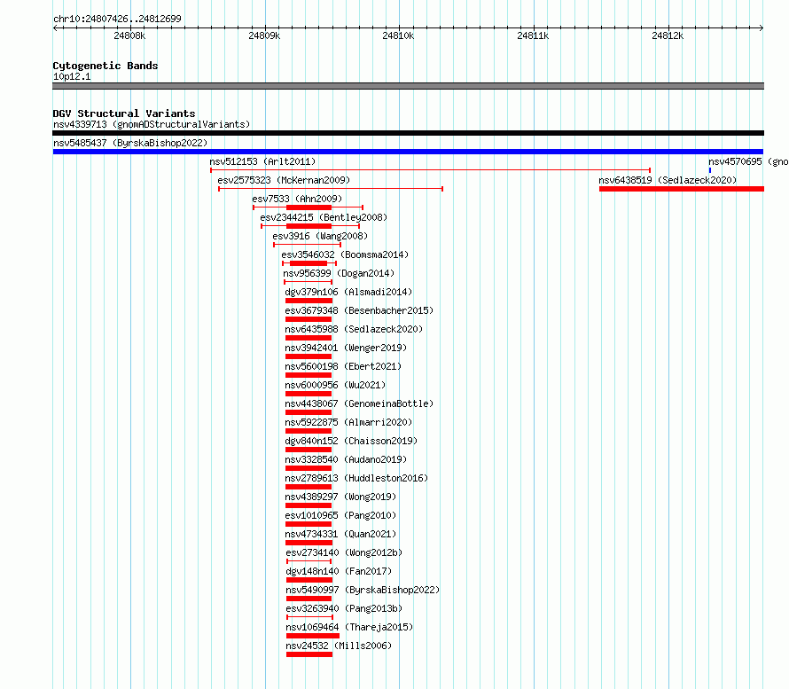Screen dimensions: 789x689
Task: Select the gray 10p12.1 cytogenetic band bar
Action: coord(408,86)
